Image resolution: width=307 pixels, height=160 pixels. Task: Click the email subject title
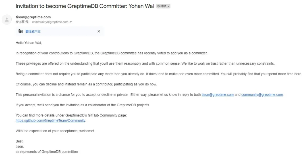point(85,6)
